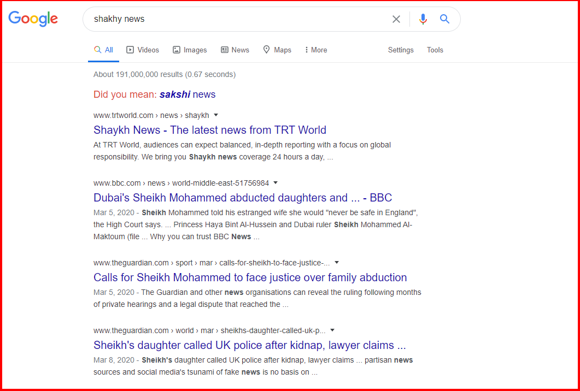Open the More menu
Viewport: 580px width, 391px height.
click(316, 50)
